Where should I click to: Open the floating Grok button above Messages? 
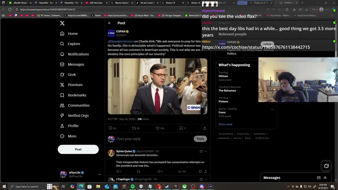click(x=326, y=166)
